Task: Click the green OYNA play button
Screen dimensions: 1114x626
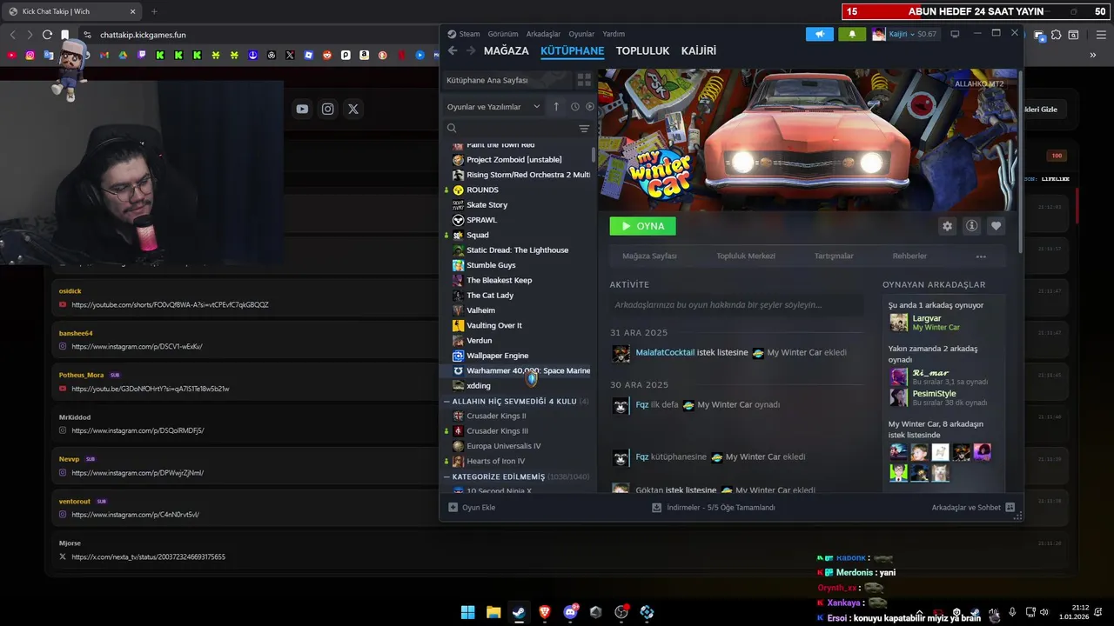Action: (642, 226)
